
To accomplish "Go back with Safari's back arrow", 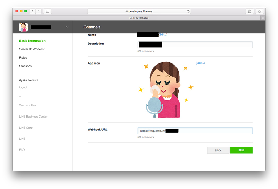I will (x=32, y=11).
